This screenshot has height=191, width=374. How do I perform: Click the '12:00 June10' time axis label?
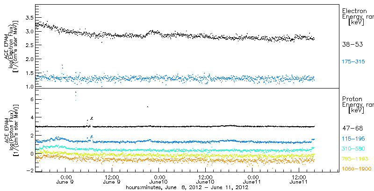[205, 180]
